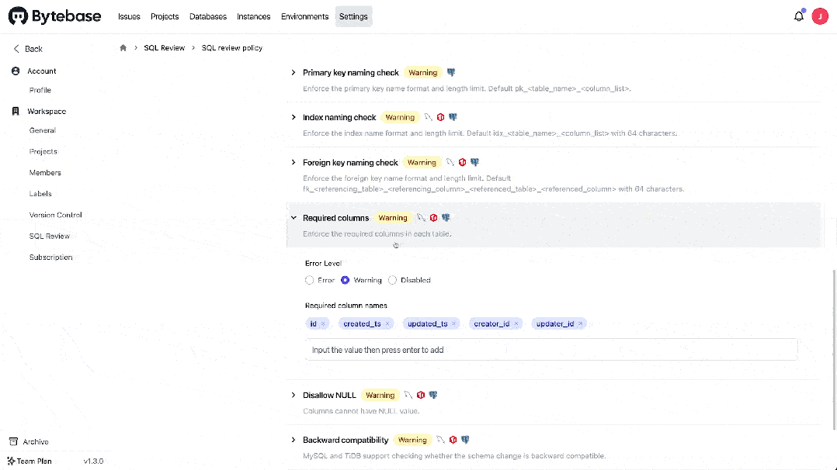Click the Primary key Warning badge
This screenshot has width=837, height=470.
click(422, 72)
